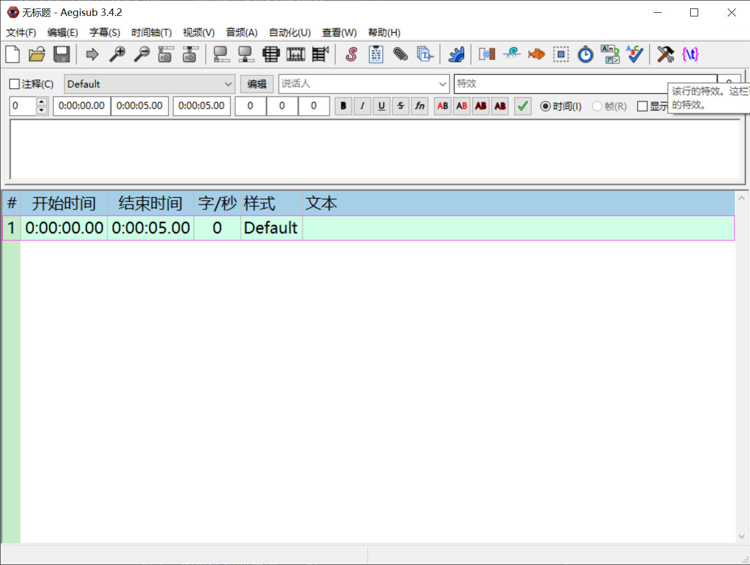This screenshot has height=565, width=750.
Task: Open the Styles Manager pink S icon
Action: [x=351, y=54]
